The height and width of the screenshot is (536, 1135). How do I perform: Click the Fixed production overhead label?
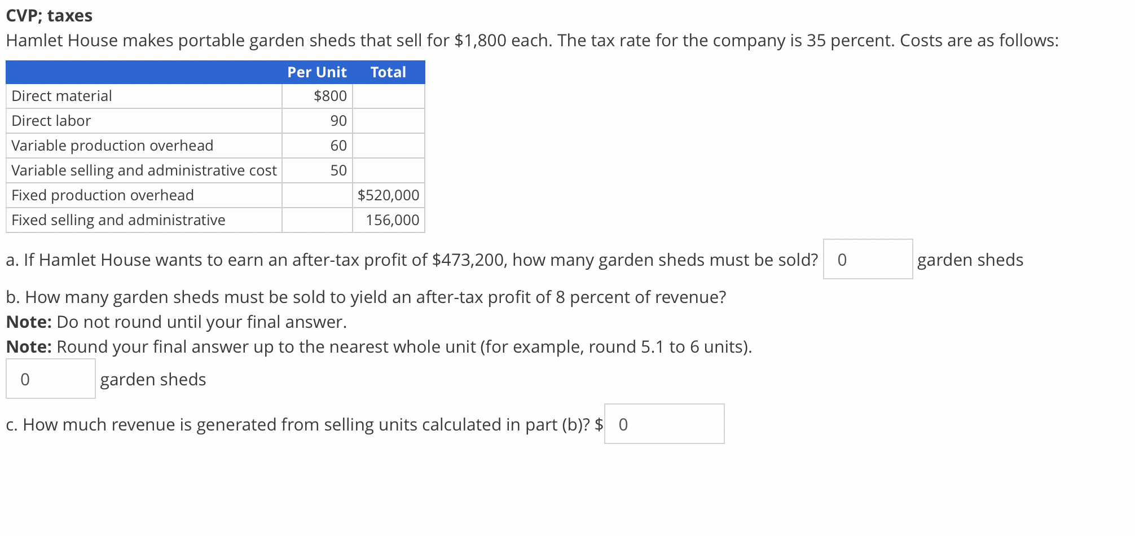click(103, 195)
